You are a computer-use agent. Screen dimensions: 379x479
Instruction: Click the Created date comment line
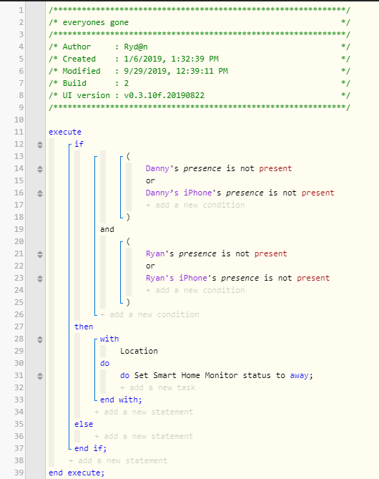(x=200, y=59)
